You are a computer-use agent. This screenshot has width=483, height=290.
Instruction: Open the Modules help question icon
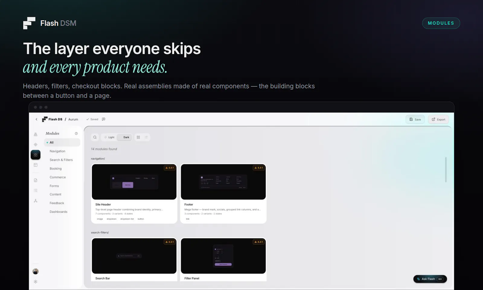(76, 134)
